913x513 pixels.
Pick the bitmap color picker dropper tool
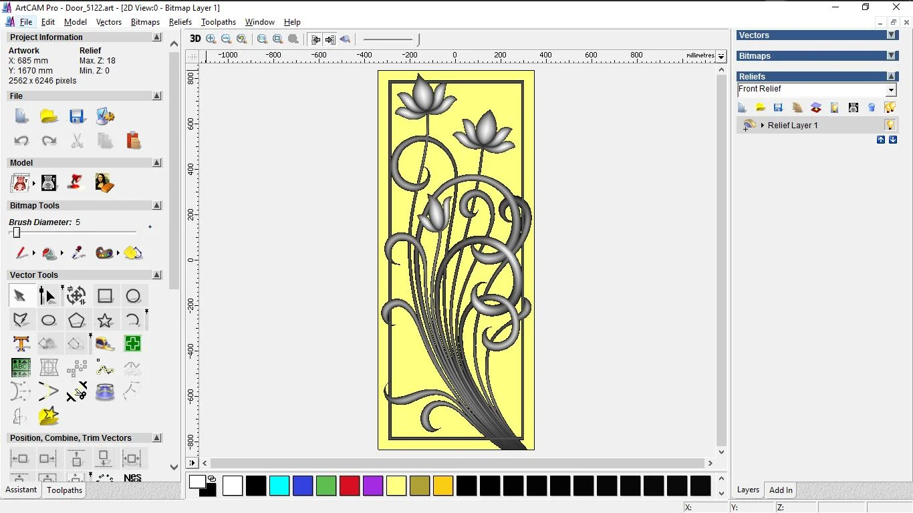78,253
